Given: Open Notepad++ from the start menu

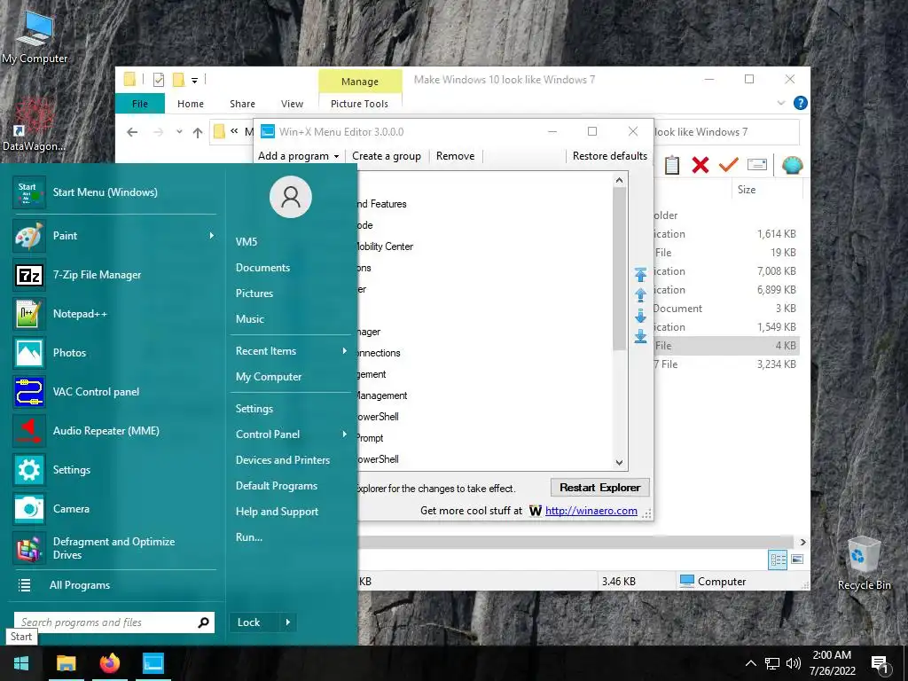Looking at the screenshot, I should coord(113,314).
